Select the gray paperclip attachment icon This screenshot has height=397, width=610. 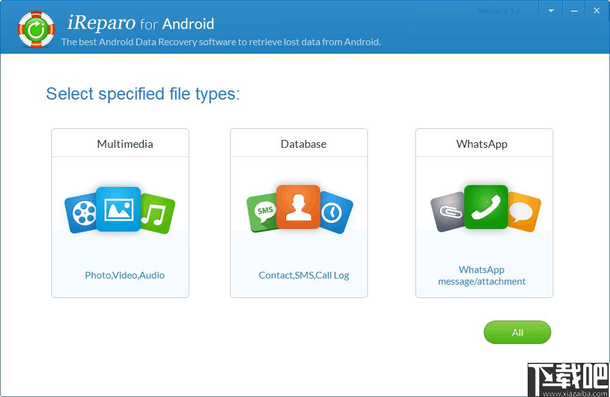(x=448, y=212)
